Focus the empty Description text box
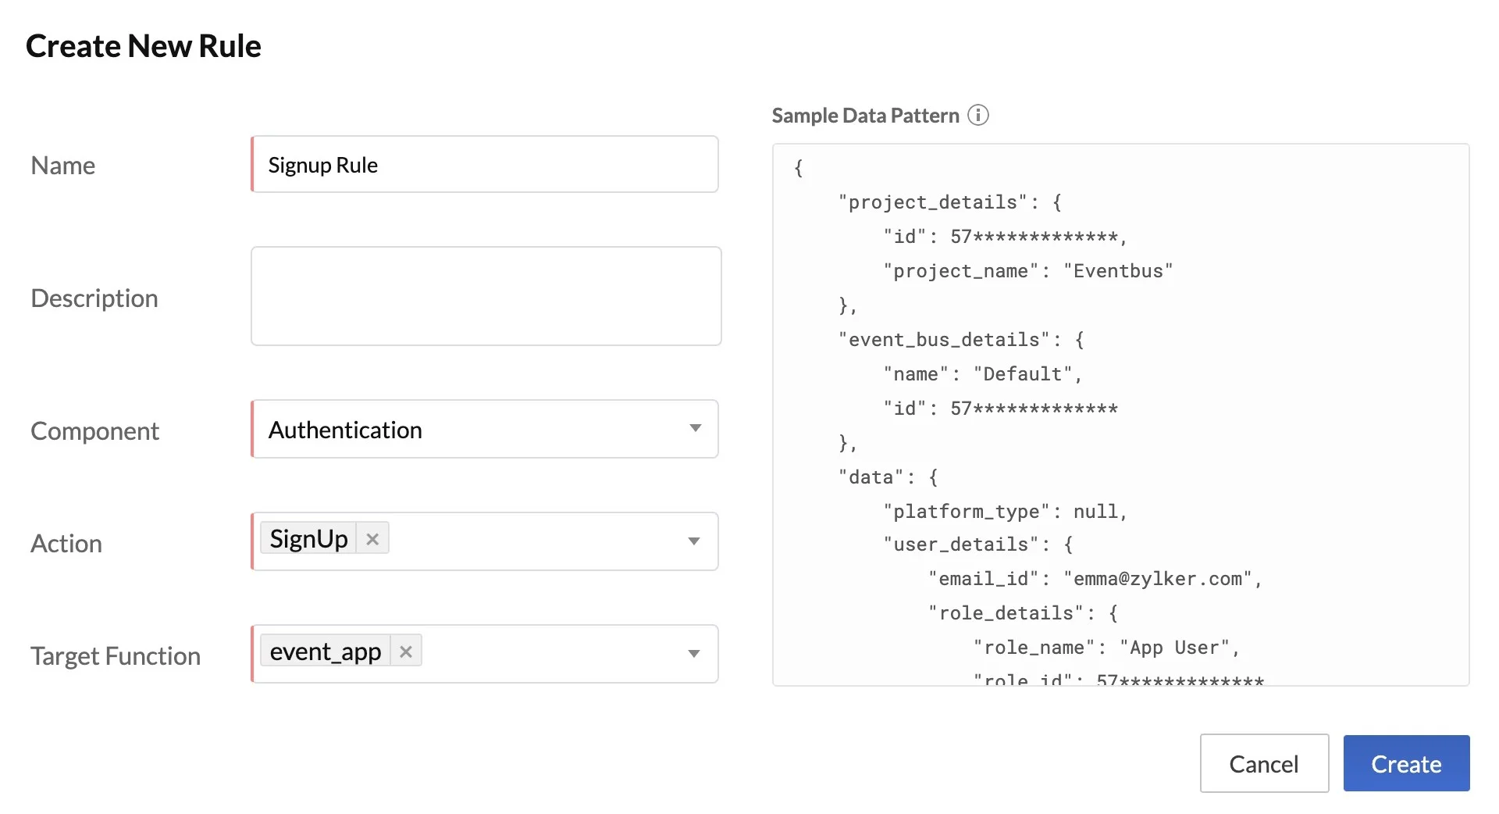Screen dimensions: 1499x814 [486, 296]
